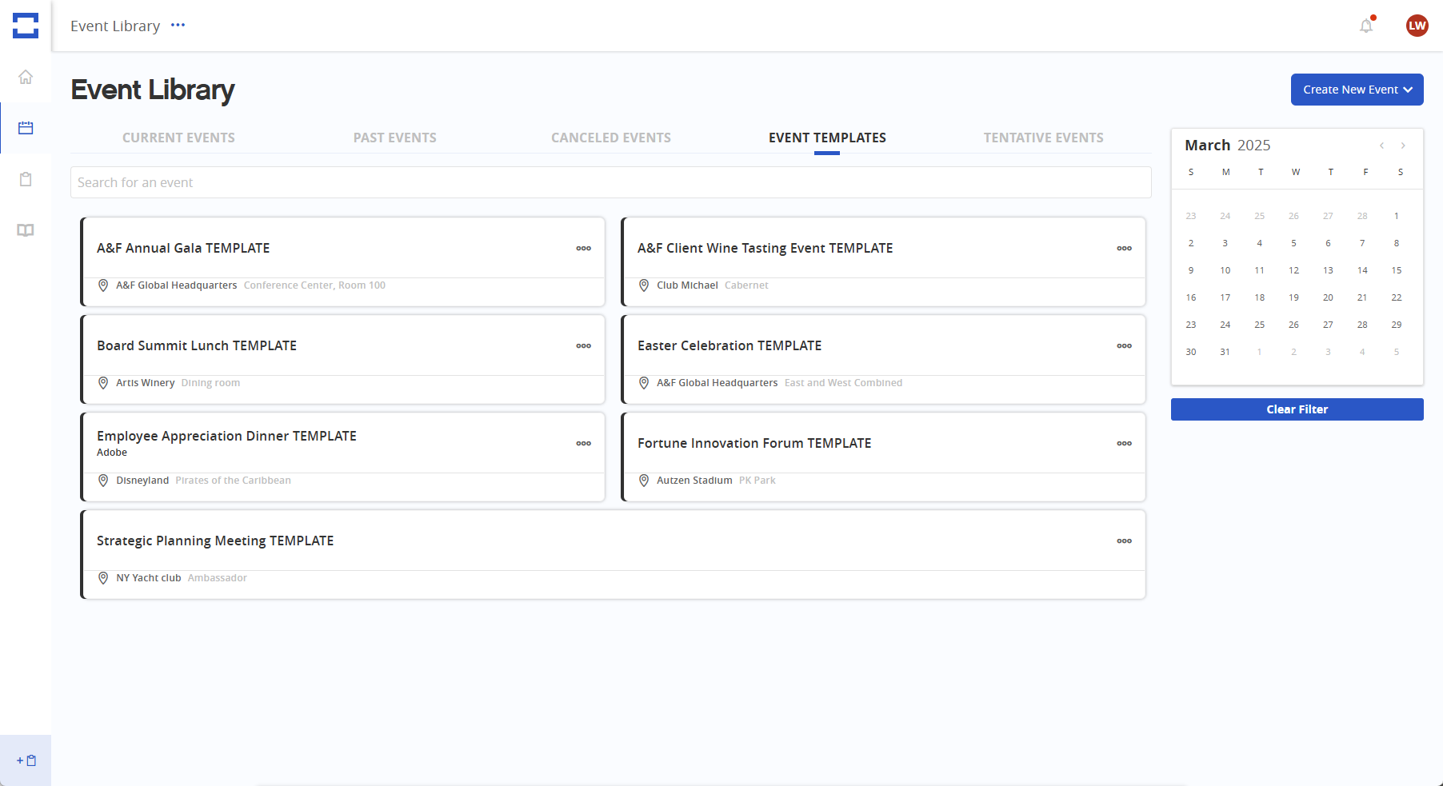1443x786 pixels.
Task: Click location pin icon beside Disneyland
Action: coord(103,481)
